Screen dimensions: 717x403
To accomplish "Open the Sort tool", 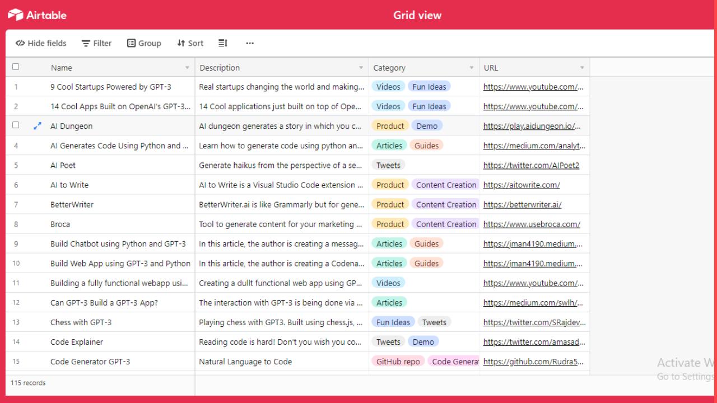I will (190, 43).
